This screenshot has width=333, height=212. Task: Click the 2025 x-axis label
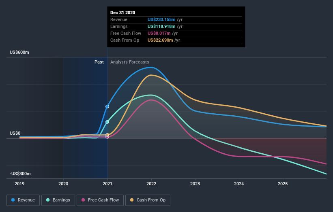(283, 184)
